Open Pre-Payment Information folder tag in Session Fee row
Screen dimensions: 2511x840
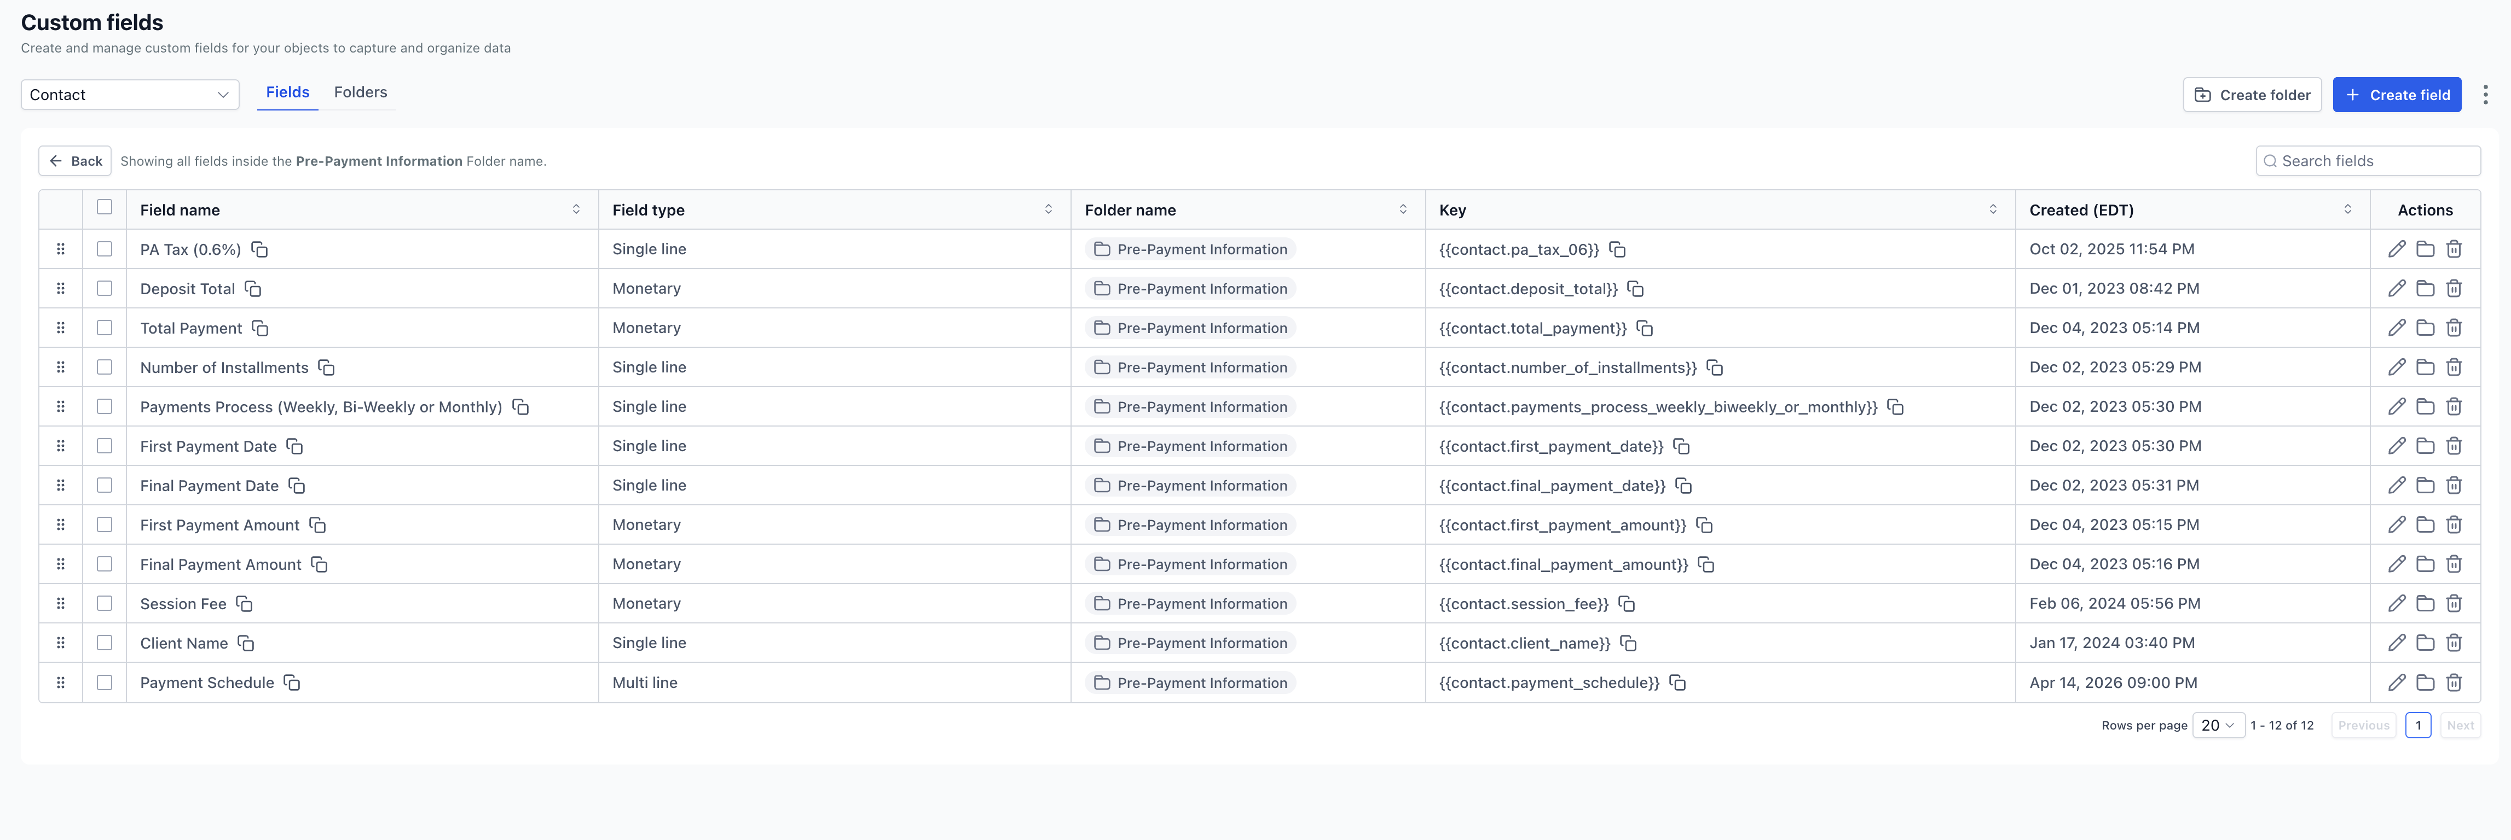(x=1190, y=604)
